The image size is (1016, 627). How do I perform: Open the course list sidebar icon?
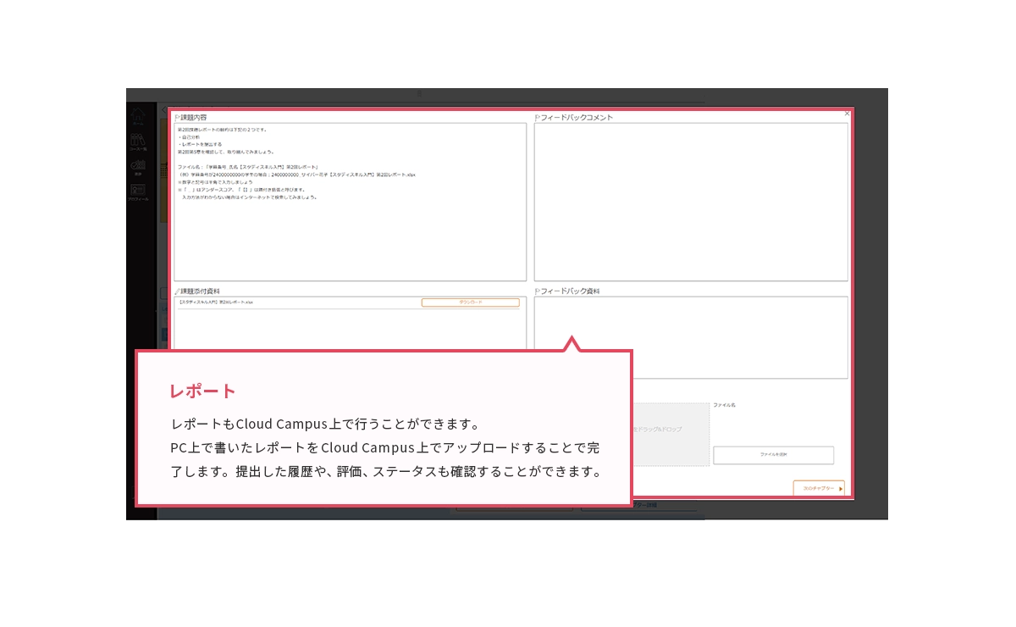(x=138, y=141)
